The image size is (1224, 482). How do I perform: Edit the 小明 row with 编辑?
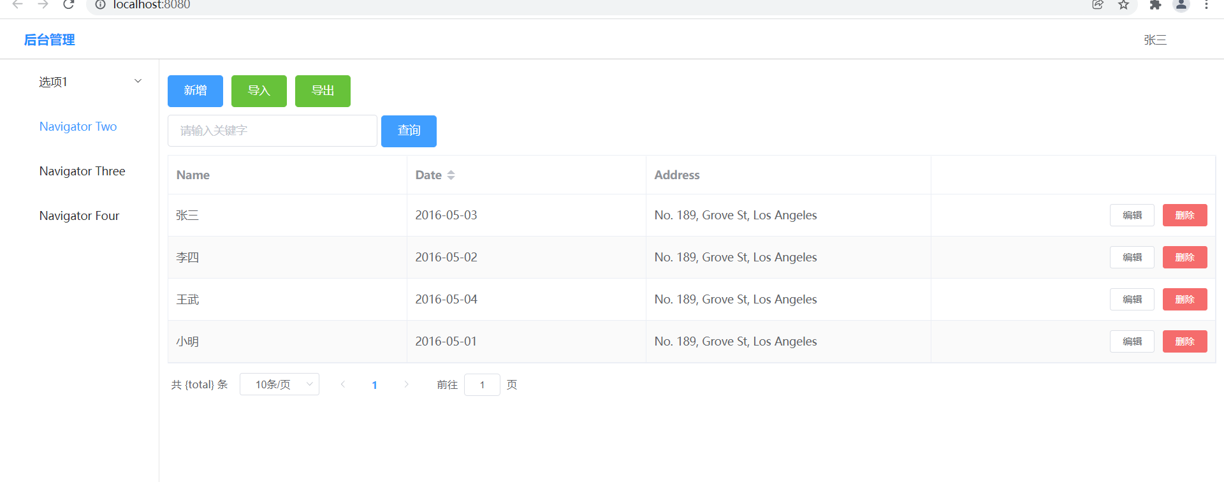1132,342
